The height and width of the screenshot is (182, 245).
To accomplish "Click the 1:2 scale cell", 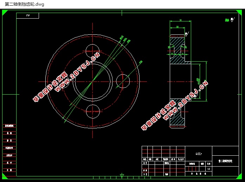I will point(209,169).
